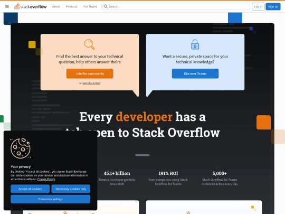The image size is (285, 214).
Task: Click the blue padlock illustration
Action: pyautogui.click(x=195, y=44)
